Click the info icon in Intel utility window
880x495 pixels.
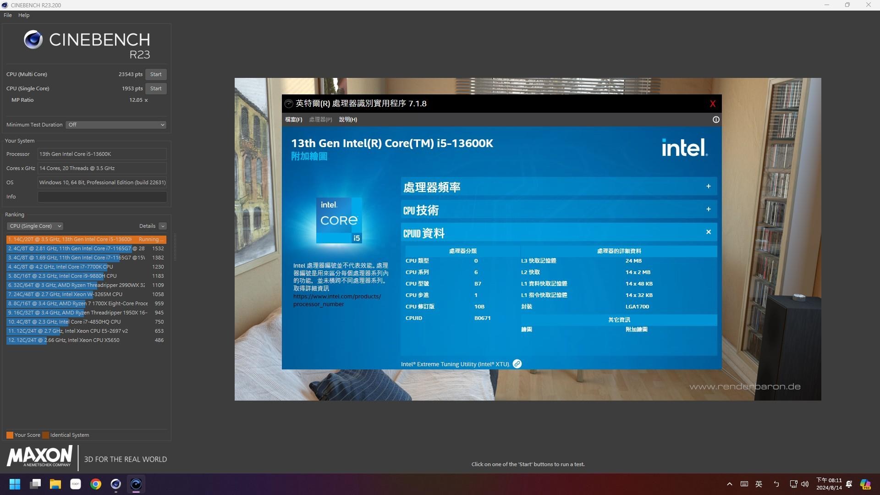pyautogui.click(x=716, y=119)
